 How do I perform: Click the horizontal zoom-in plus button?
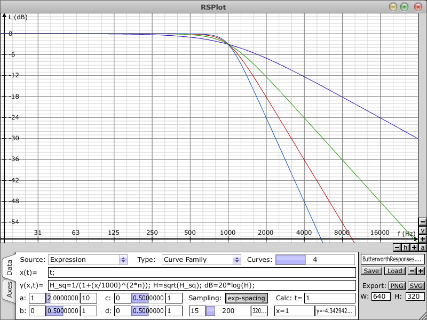[x=414, y=247]
